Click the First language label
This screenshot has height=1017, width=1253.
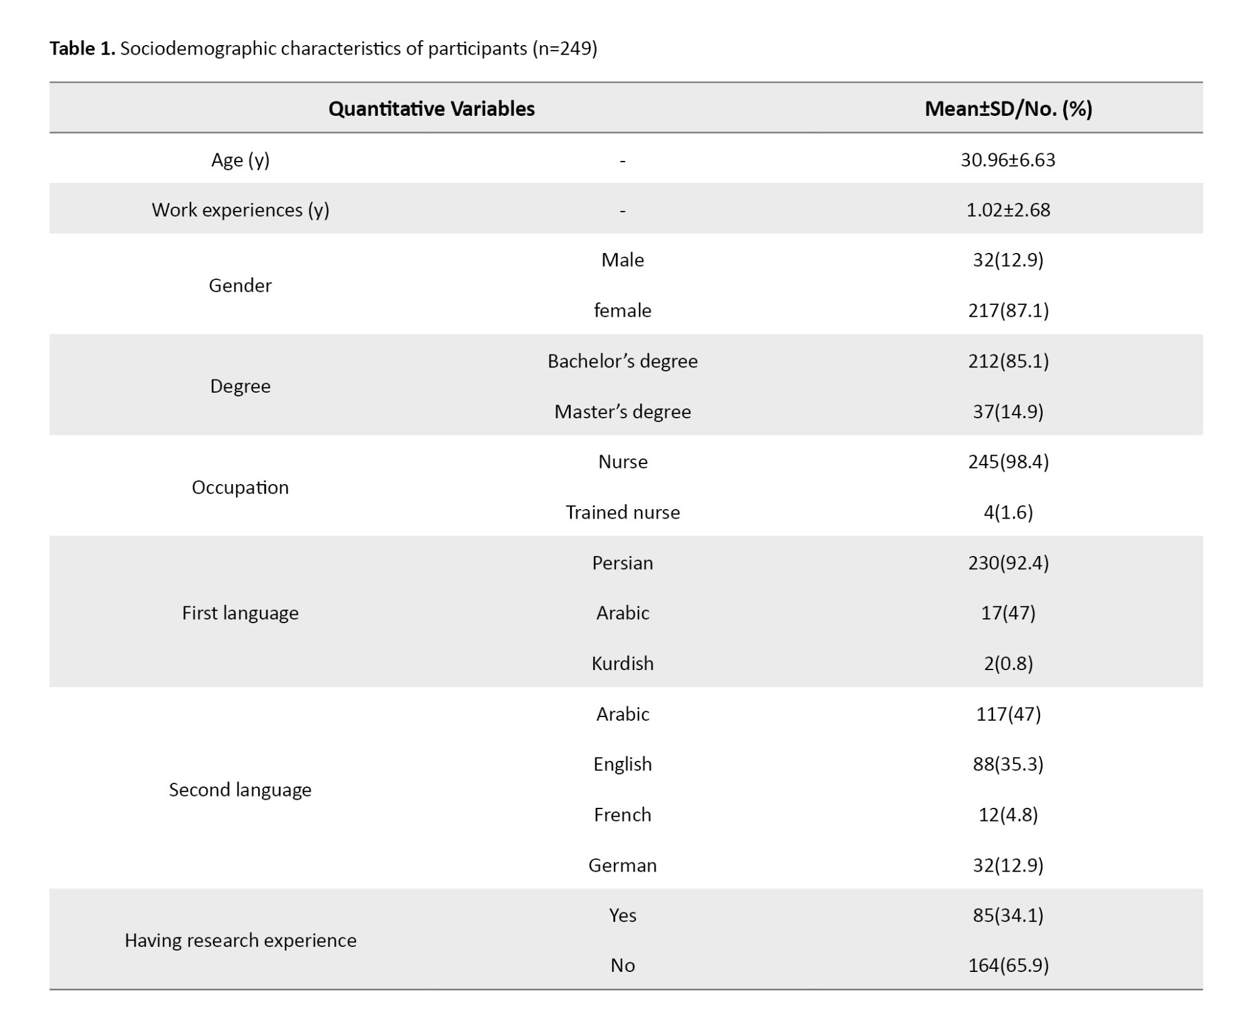[240, 612]
